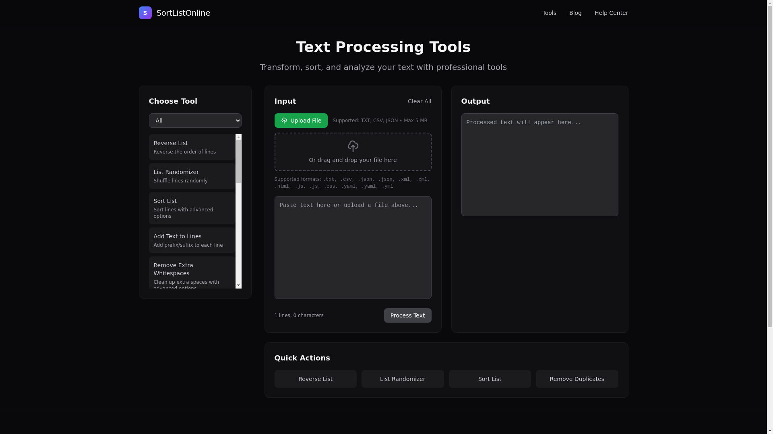Click the tool list scrollbar thumb
This screenshot has height=434, width=773.
238,162
